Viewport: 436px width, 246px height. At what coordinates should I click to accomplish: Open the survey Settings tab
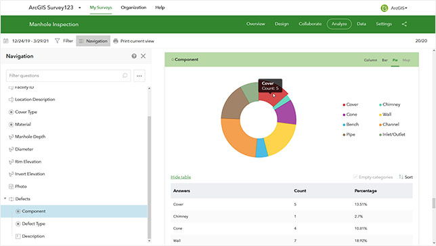click(x=384, y=24)
